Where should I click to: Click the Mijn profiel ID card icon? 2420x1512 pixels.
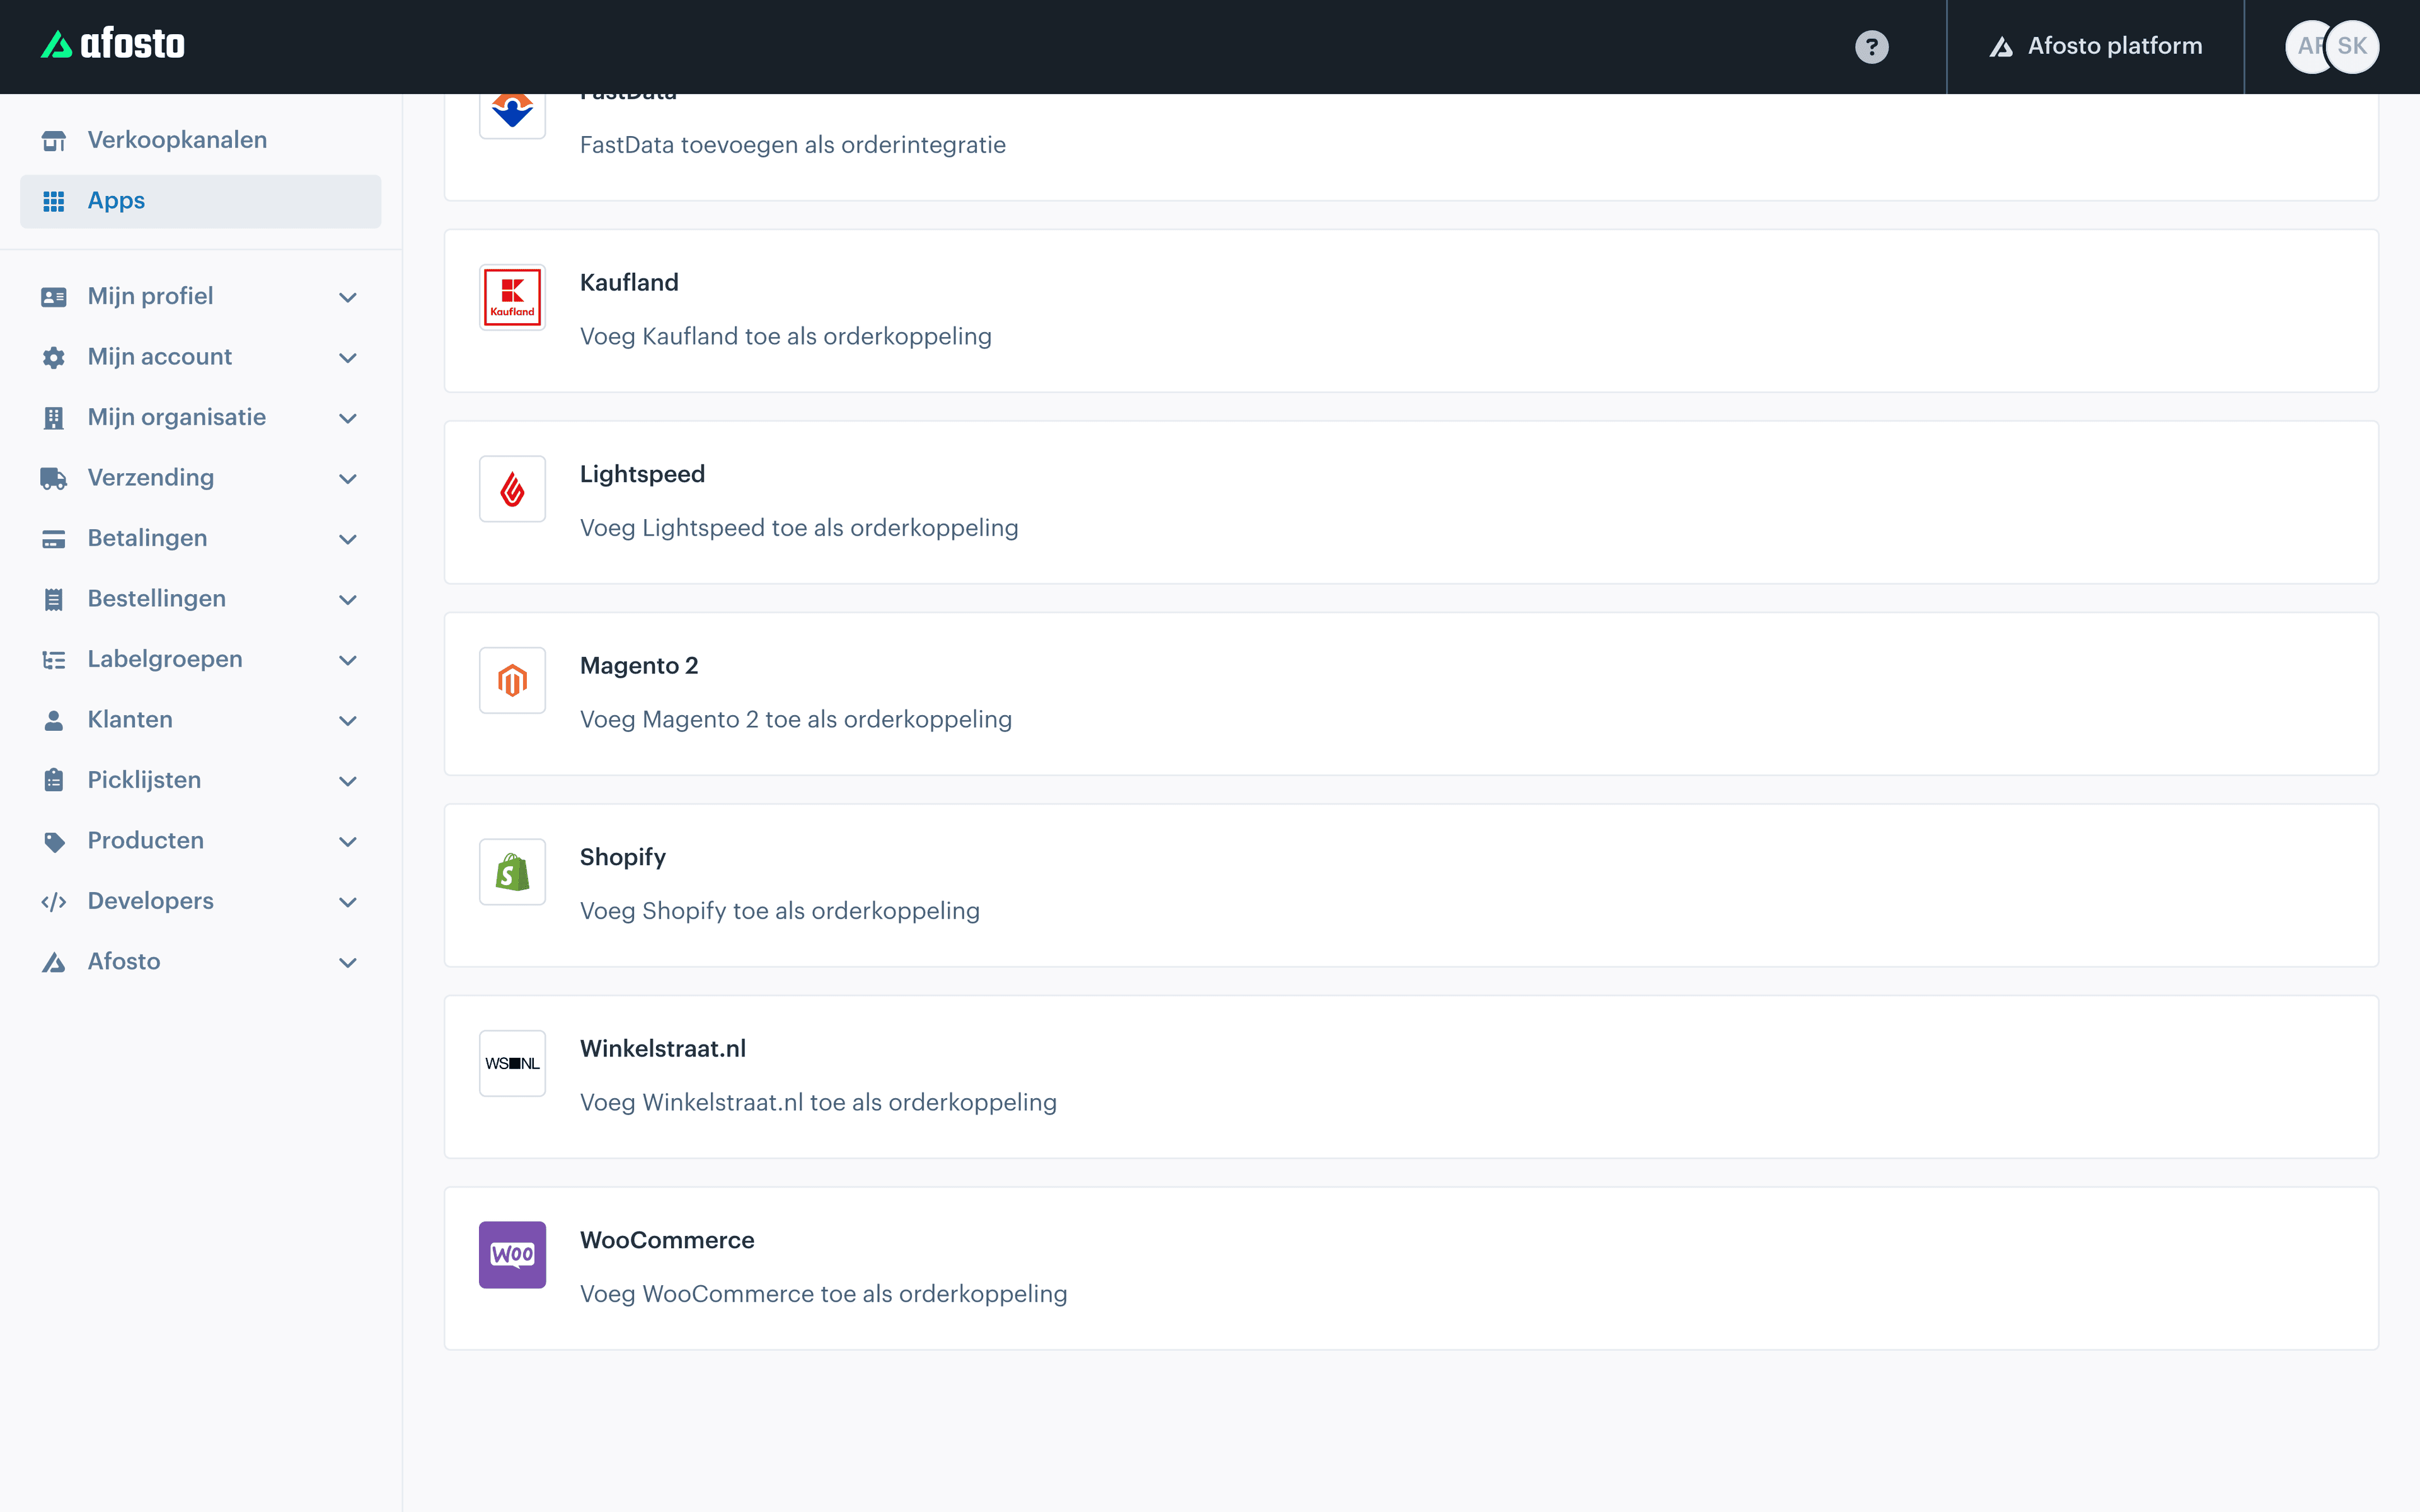click(x=54, y=297)
